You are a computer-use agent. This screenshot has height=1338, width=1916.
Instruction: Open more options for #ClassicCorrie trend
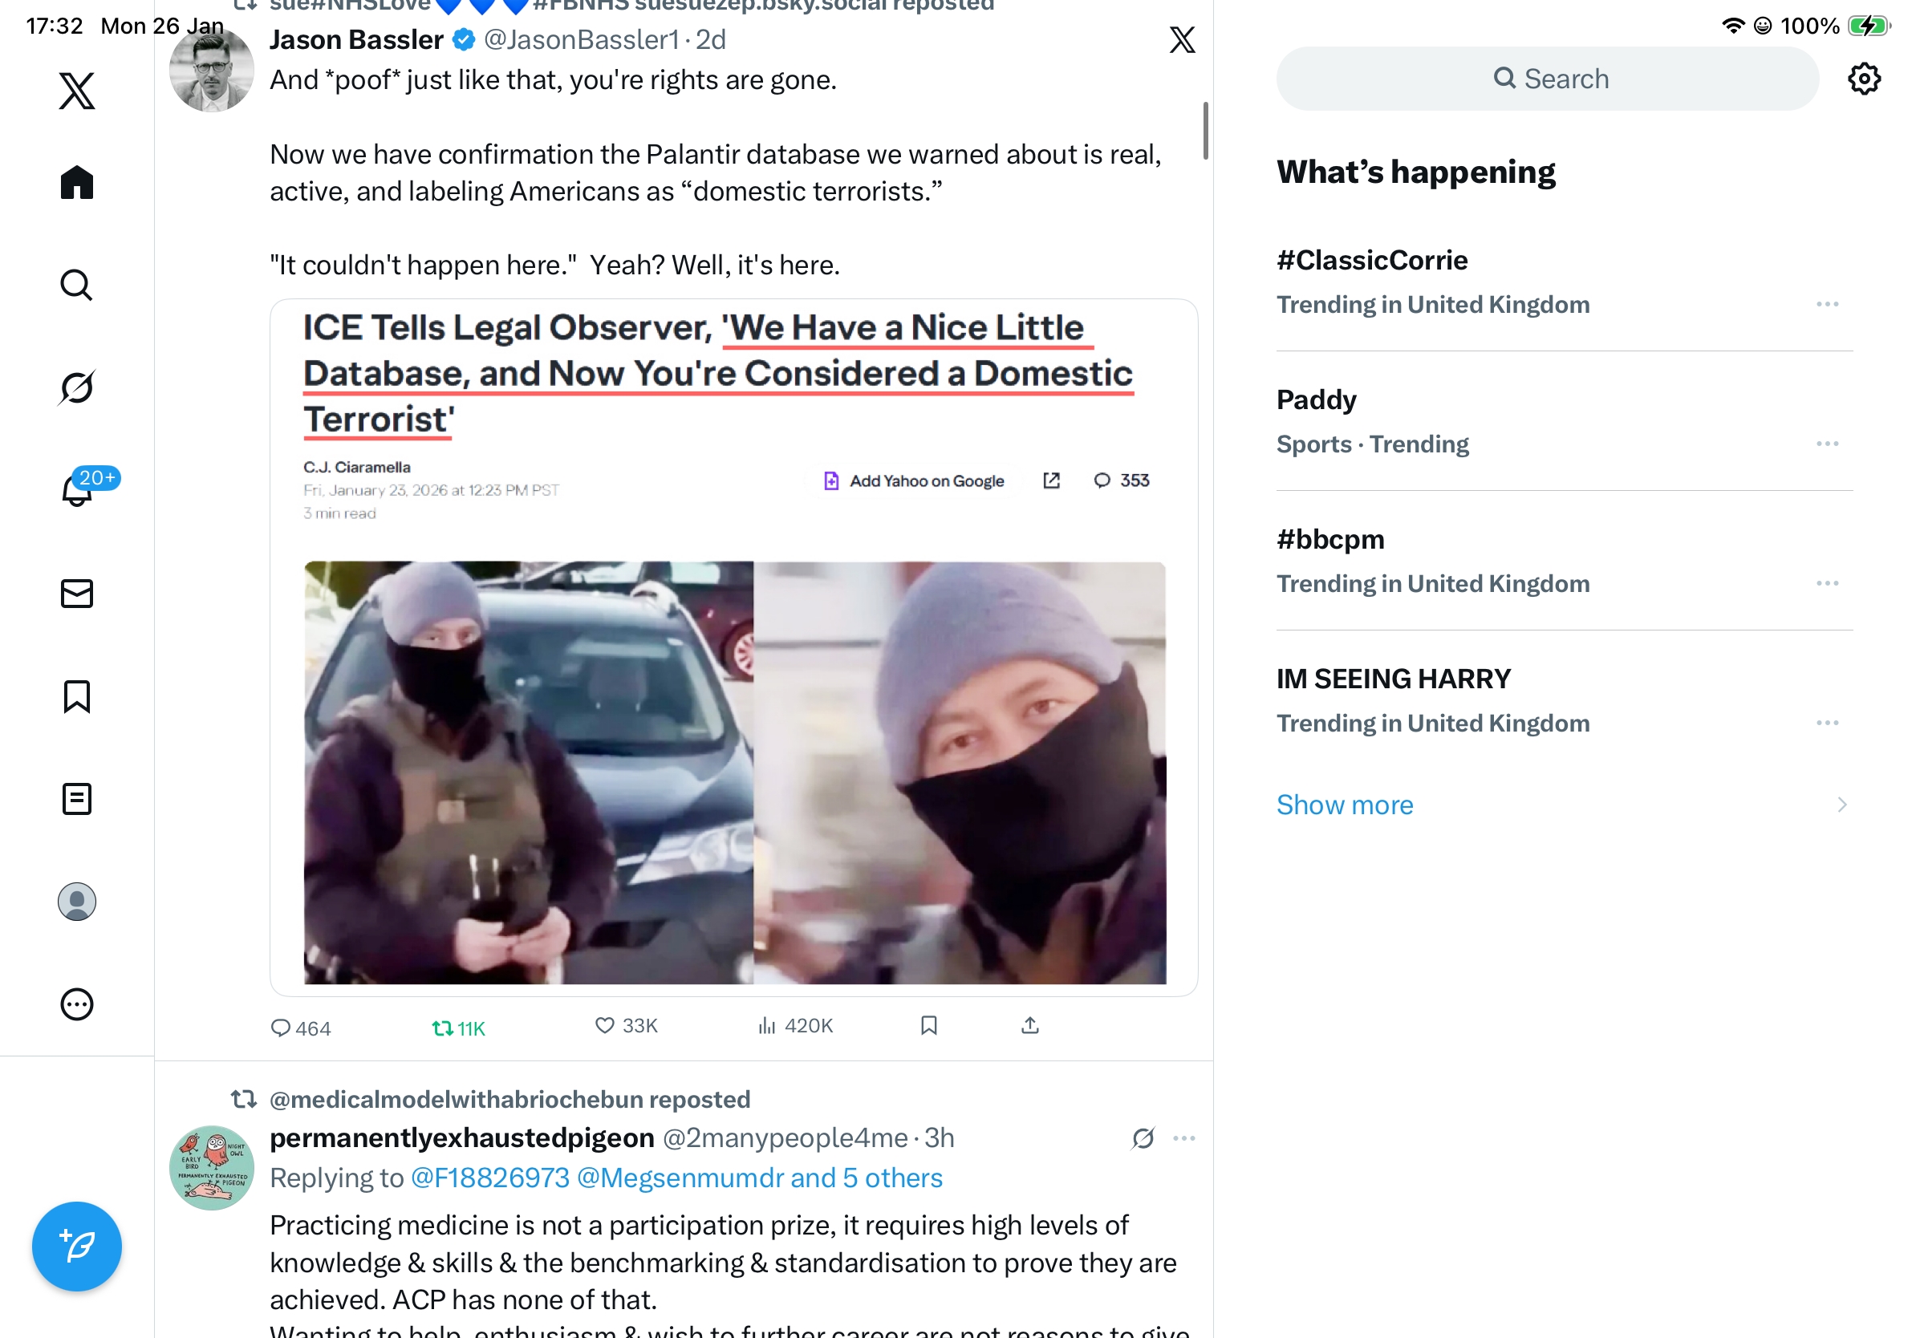tap(1827, 304)
